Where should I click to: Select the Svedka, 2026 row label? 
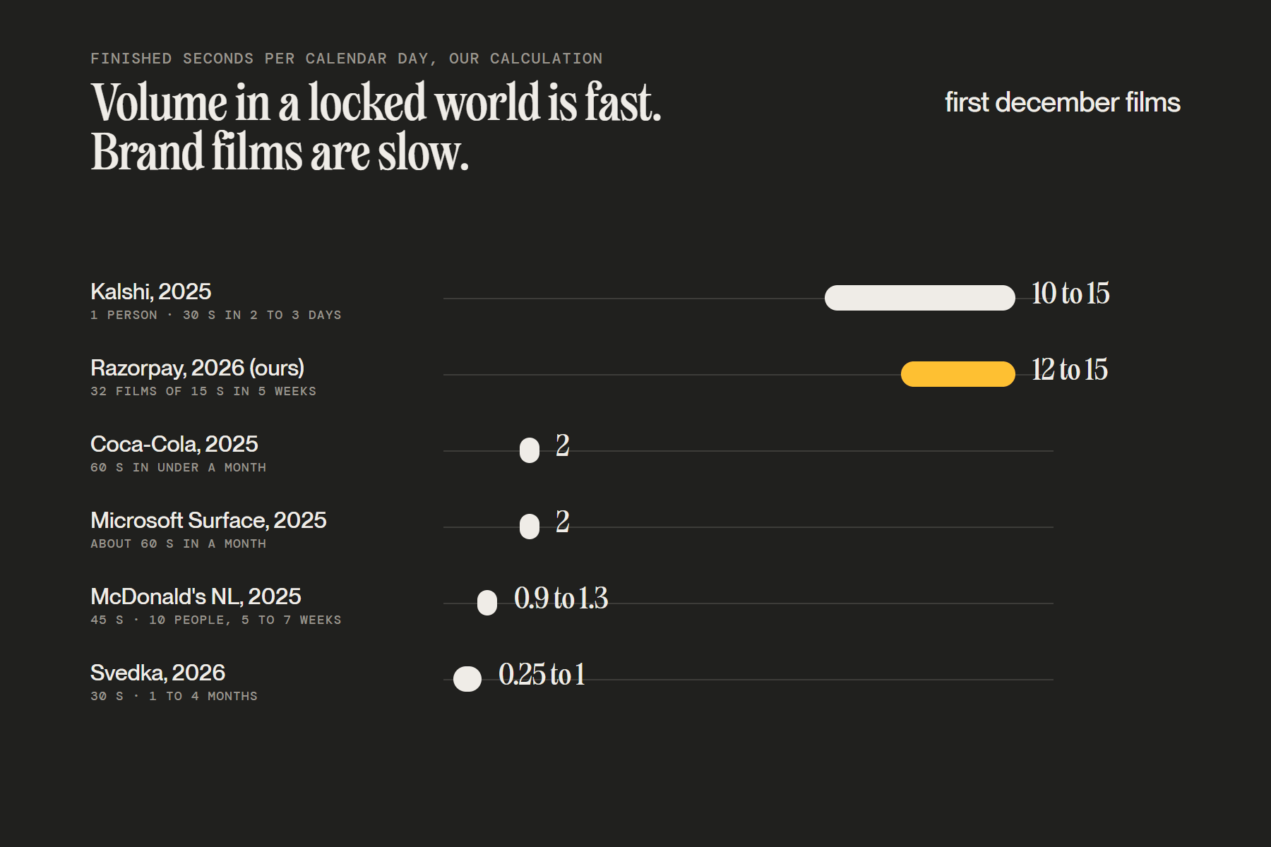click(157, 673)
